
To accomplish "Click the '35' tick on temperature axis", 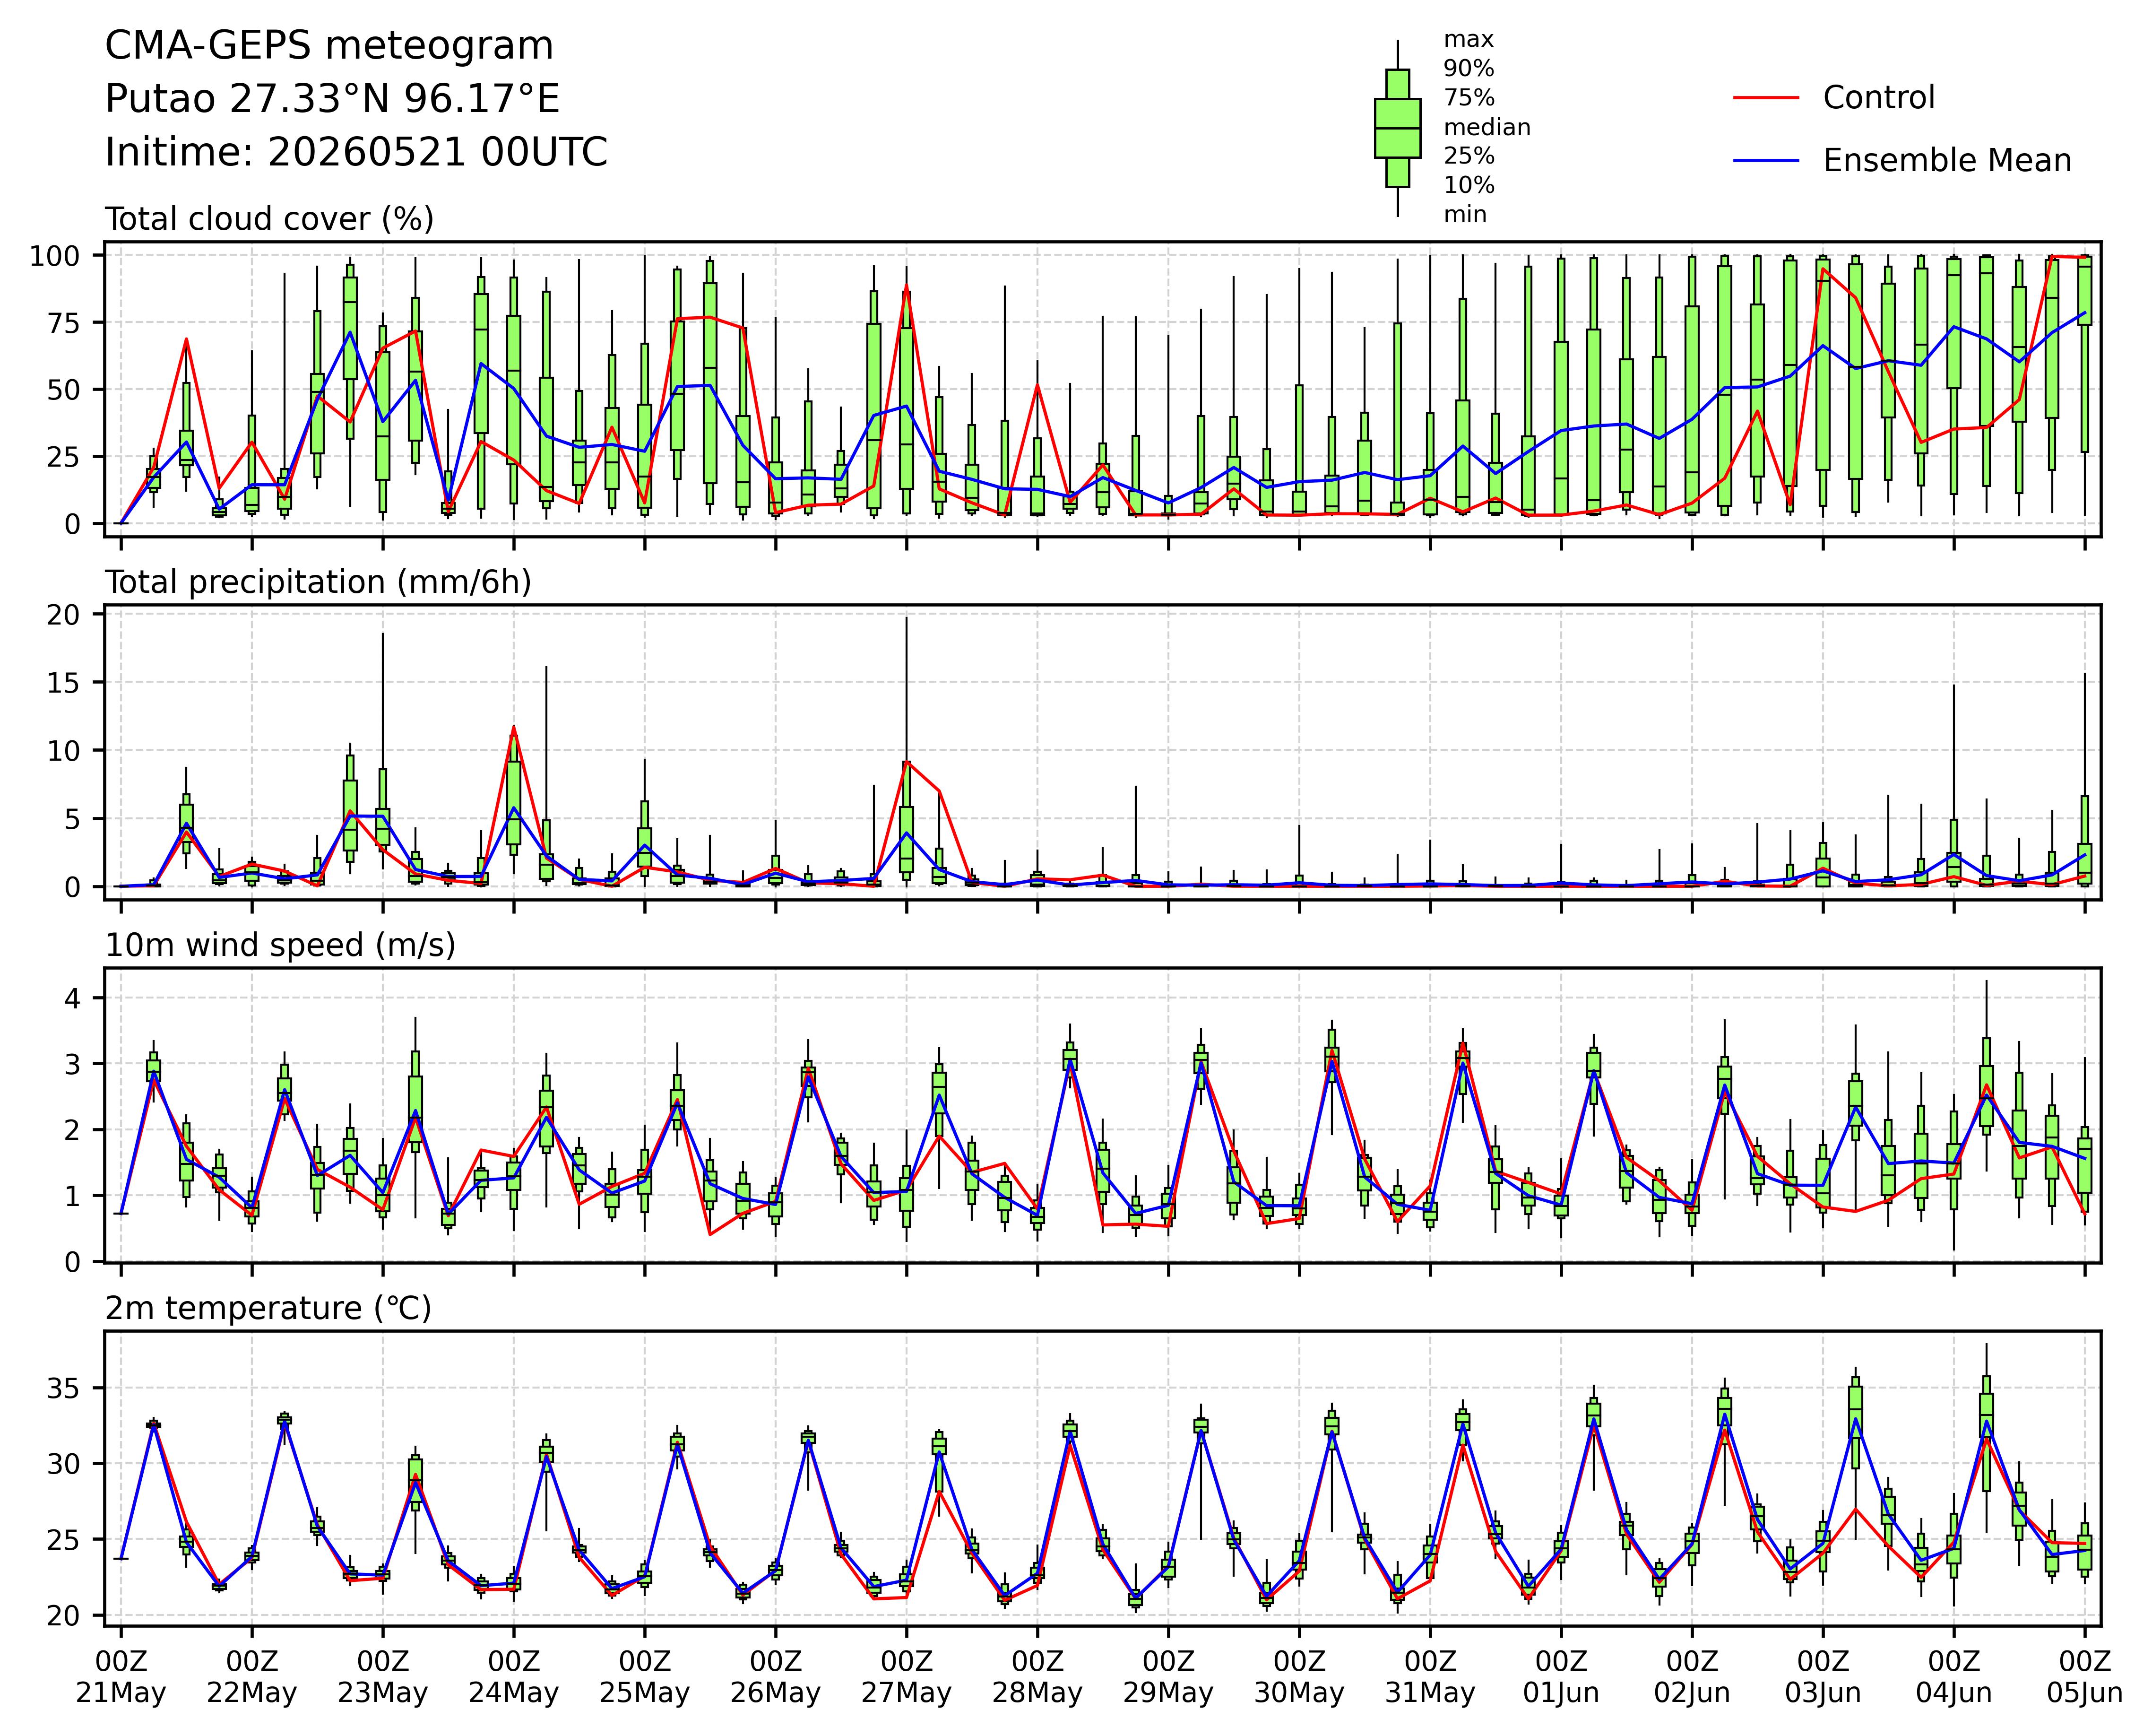I will pos(77,1388).
